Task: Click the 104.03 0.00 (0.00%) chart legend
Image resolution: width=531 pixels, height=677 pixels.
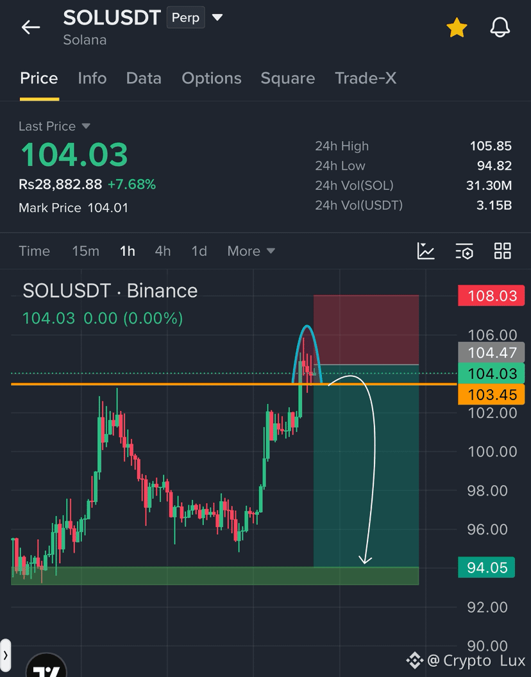Action: [103, 318]
